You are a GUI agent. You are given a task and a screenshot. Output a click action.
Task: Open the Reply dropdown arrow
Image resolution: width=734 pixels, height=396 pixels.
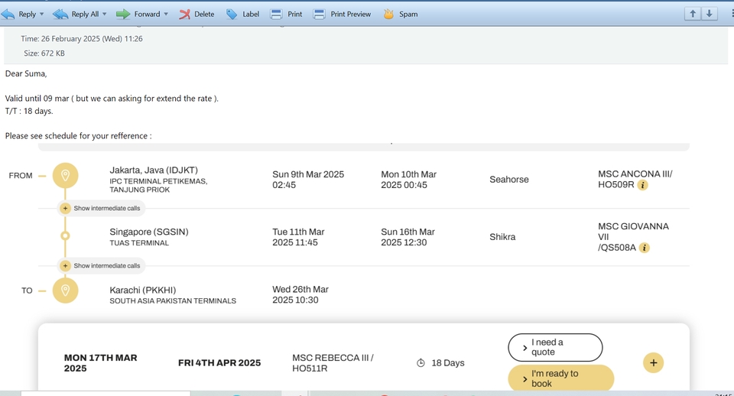43,14
